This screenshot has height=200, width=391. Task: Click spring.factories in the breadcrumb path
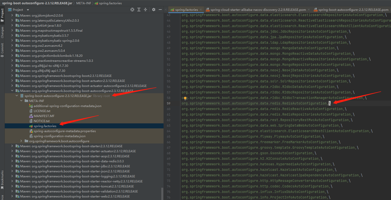point(110,3)
